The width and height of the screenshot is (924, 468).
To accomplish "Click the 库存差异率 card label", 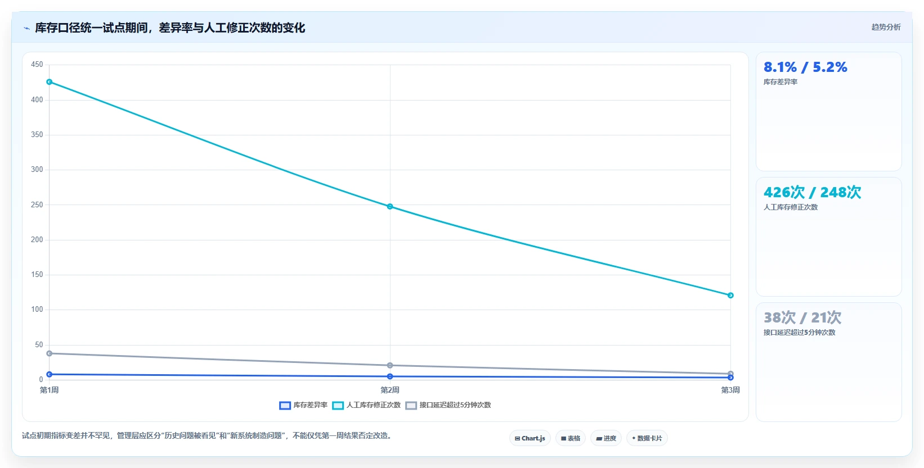I will [781, 82].
